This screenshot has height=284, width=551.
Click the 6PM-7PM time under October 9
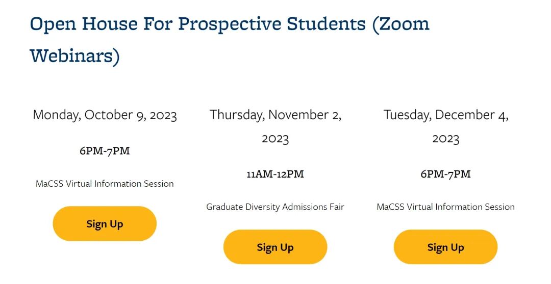click(105, 151)
